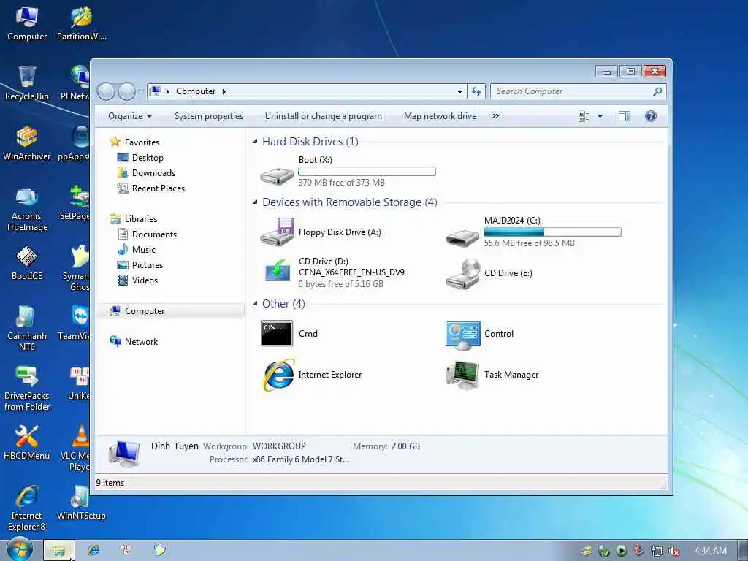This screenshot has height=561, width=748.
Task: Click in the Search Computer field
Action: pyautogui.click(x=571, y=91)
